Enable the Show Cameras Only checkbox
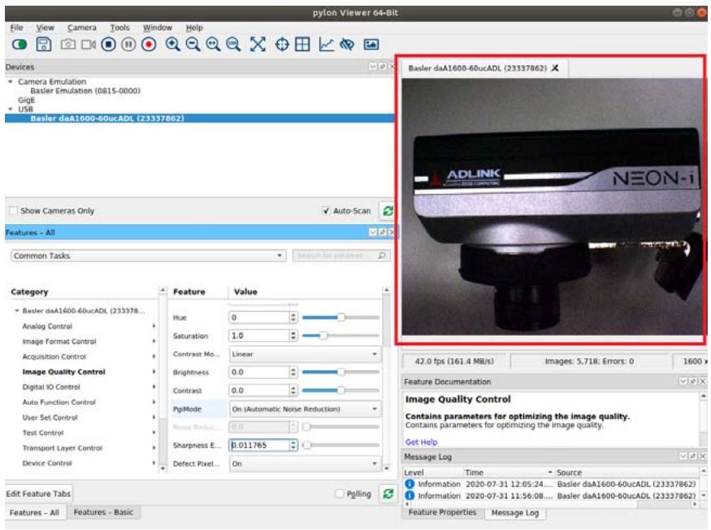The height and width of the screenshot is (530, 711). [x=14, y=211]
